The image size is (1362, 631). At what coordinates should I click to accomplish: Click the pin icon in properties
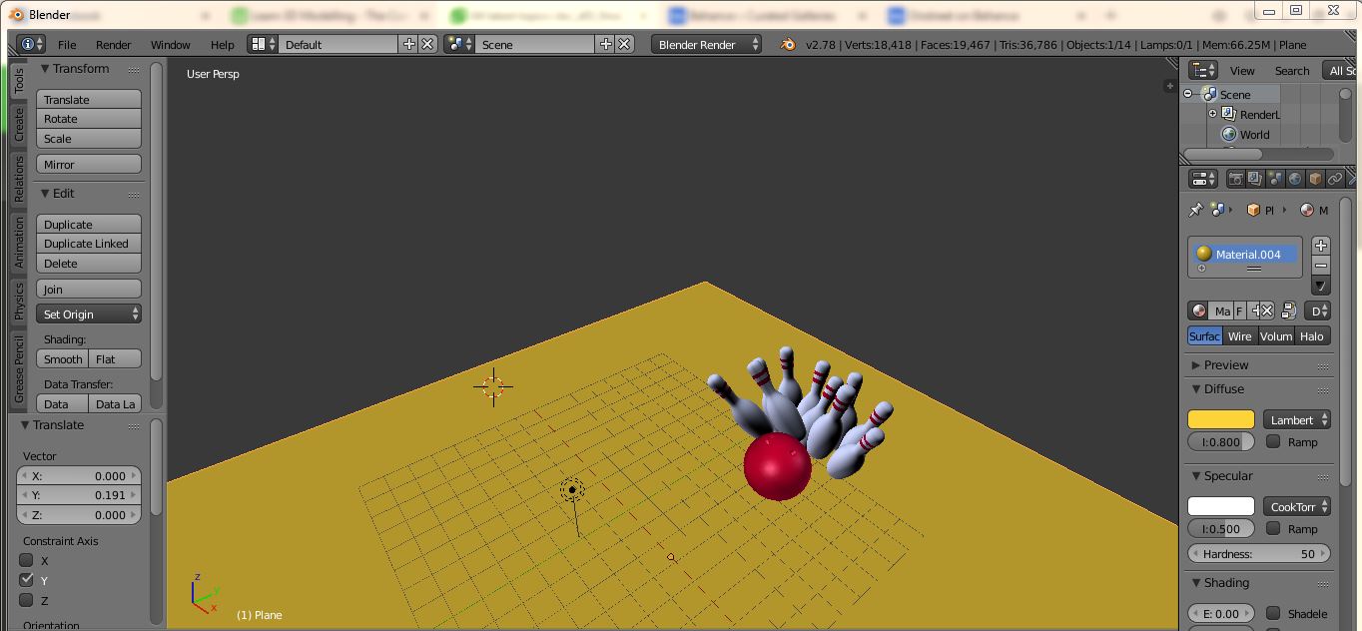tap(1195, 210)
